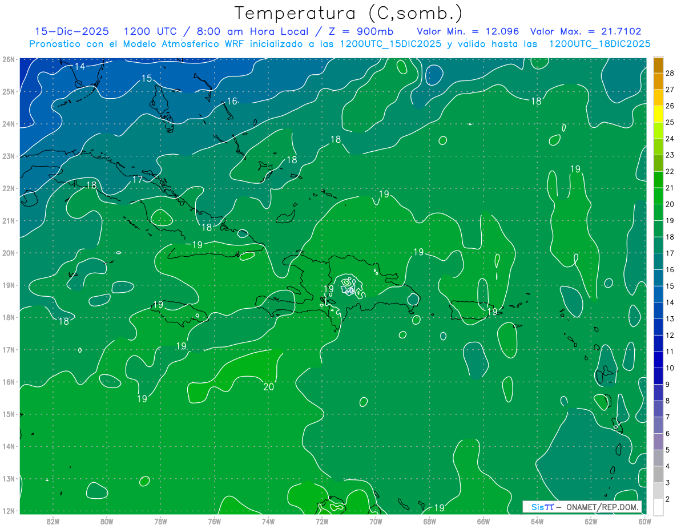Select the purple 6 legend color

[x=658, y=426]
